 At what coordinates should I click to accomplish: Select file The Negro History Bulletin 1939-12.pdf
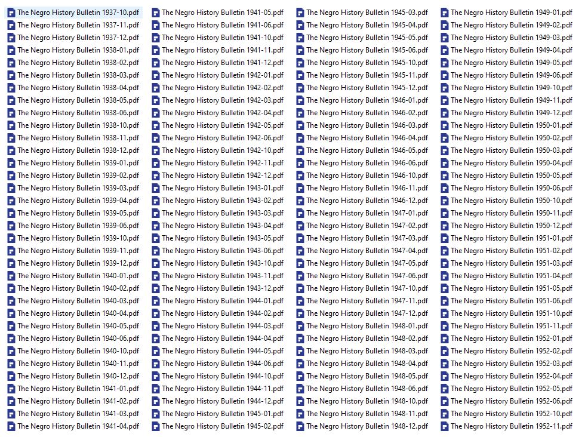[78, 263]
